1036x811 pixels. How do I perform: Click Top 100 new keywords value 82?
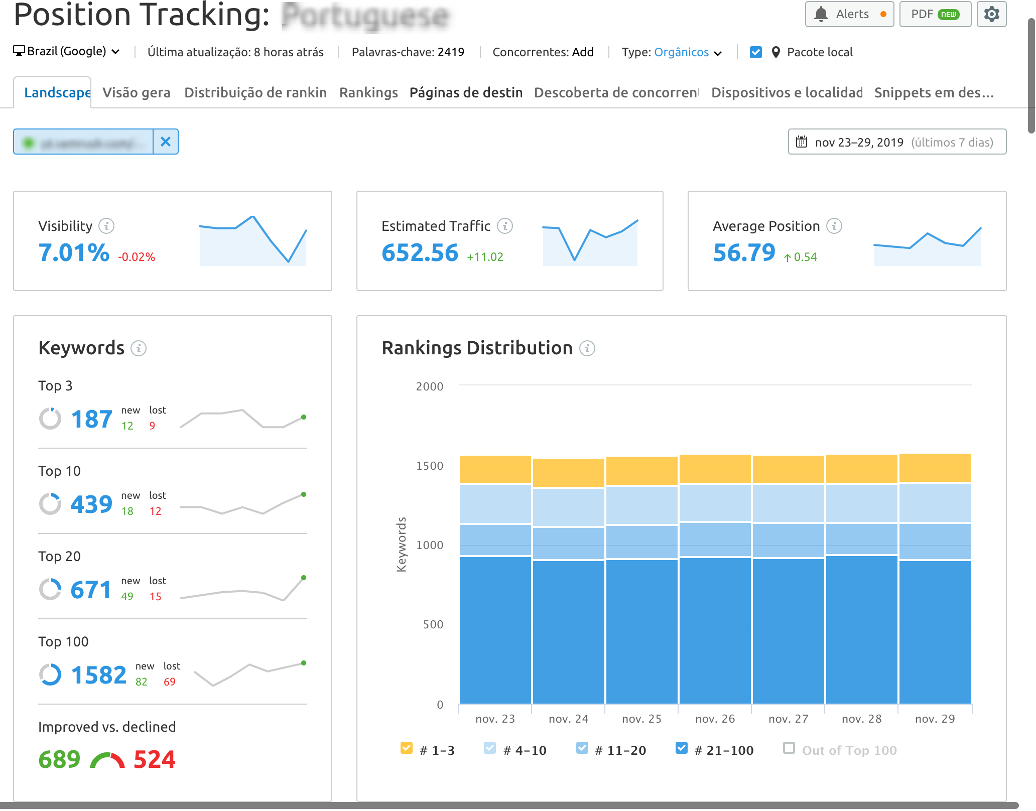[x=142, y=682]
